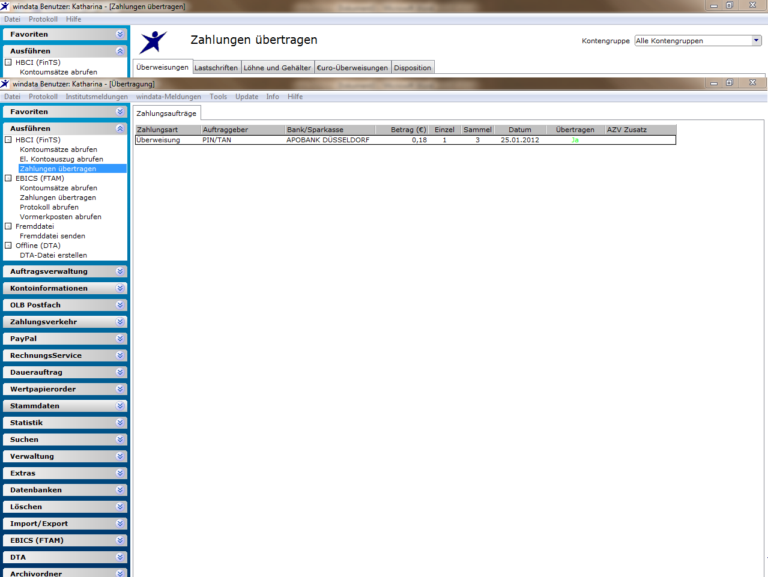This screenshot has width=768, height=577.
Task: Select El. Kontoauszug abrufen link
Action: 61,159
